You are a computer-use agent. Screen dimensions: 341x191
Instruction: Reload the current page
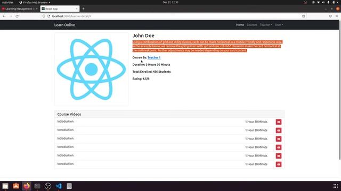point(17,16)
